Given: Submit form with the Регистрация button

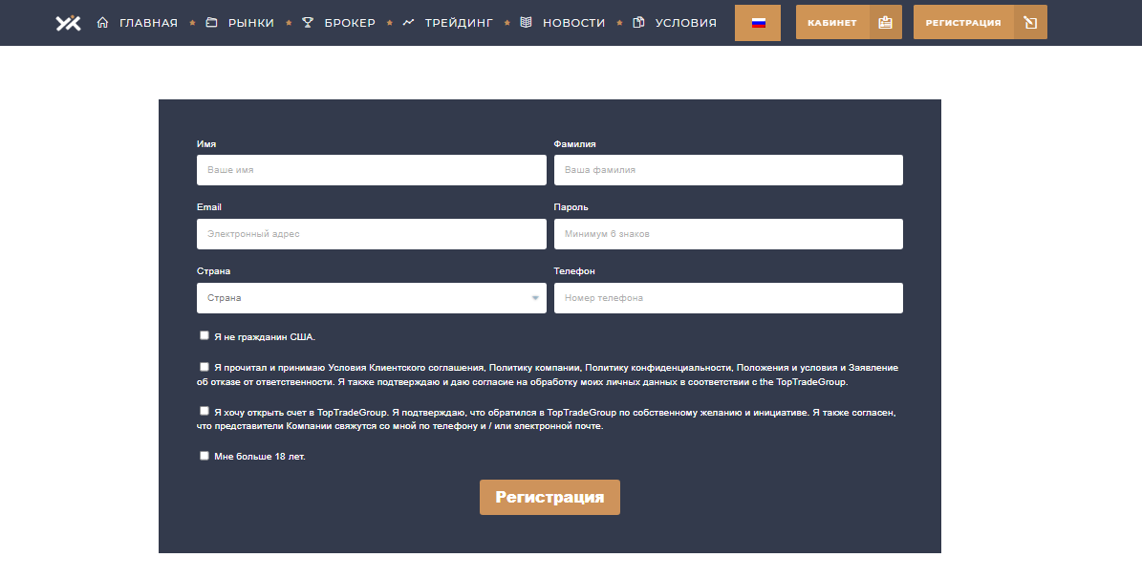Looking at the screenshot, I should [x=549, y=498].
